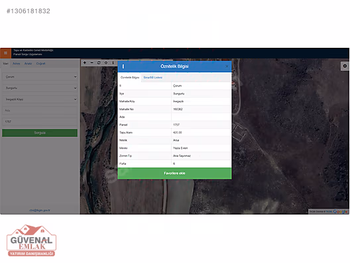Open the Bina/BB Listesi tab
Viewport: 350px width, 263px height.
pyautogui.click(x=153, y=78)
